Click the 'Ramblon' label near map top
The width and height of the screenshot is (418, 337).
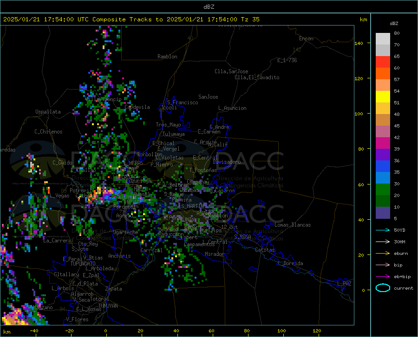click(x=167, y=57)
